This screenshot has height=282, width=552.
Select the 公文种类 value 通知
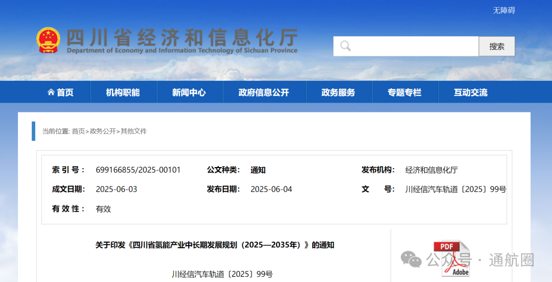[x=258, y=170]
